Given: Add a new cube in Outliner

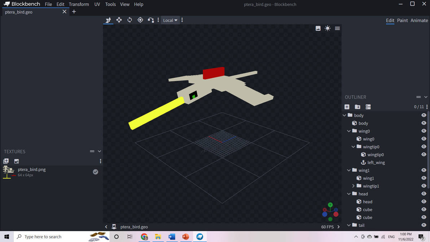Looking at the screenshot, I should click(x=347, y=107).
